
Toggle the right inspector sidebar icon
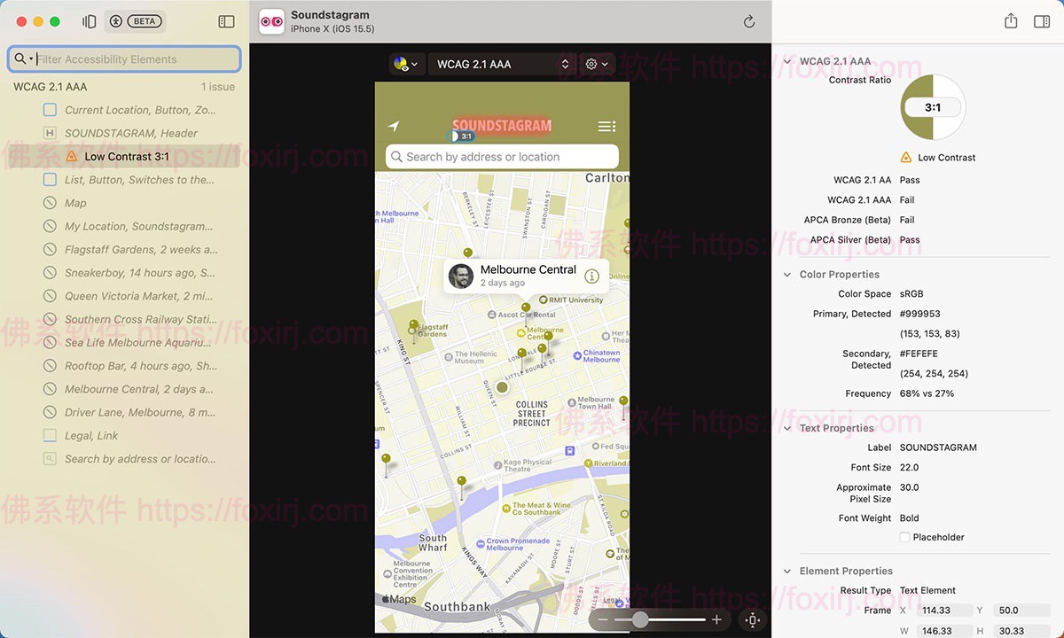coord(1042,21)
